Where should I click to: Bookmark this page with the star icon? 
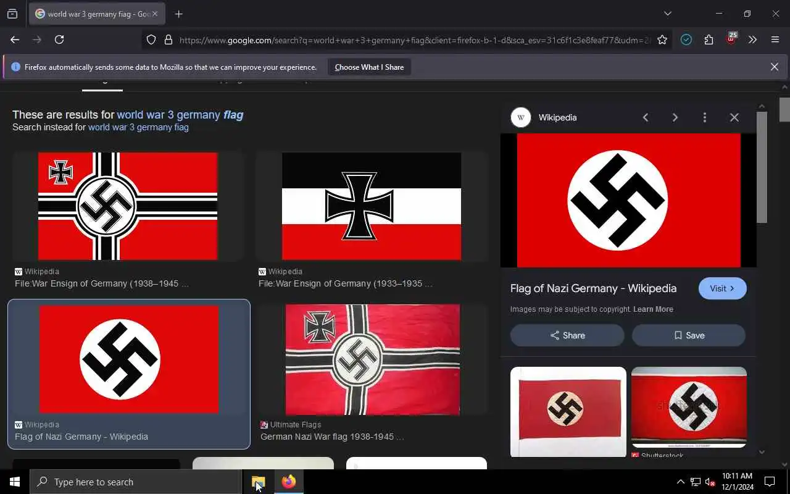click(x=662, y=40)
